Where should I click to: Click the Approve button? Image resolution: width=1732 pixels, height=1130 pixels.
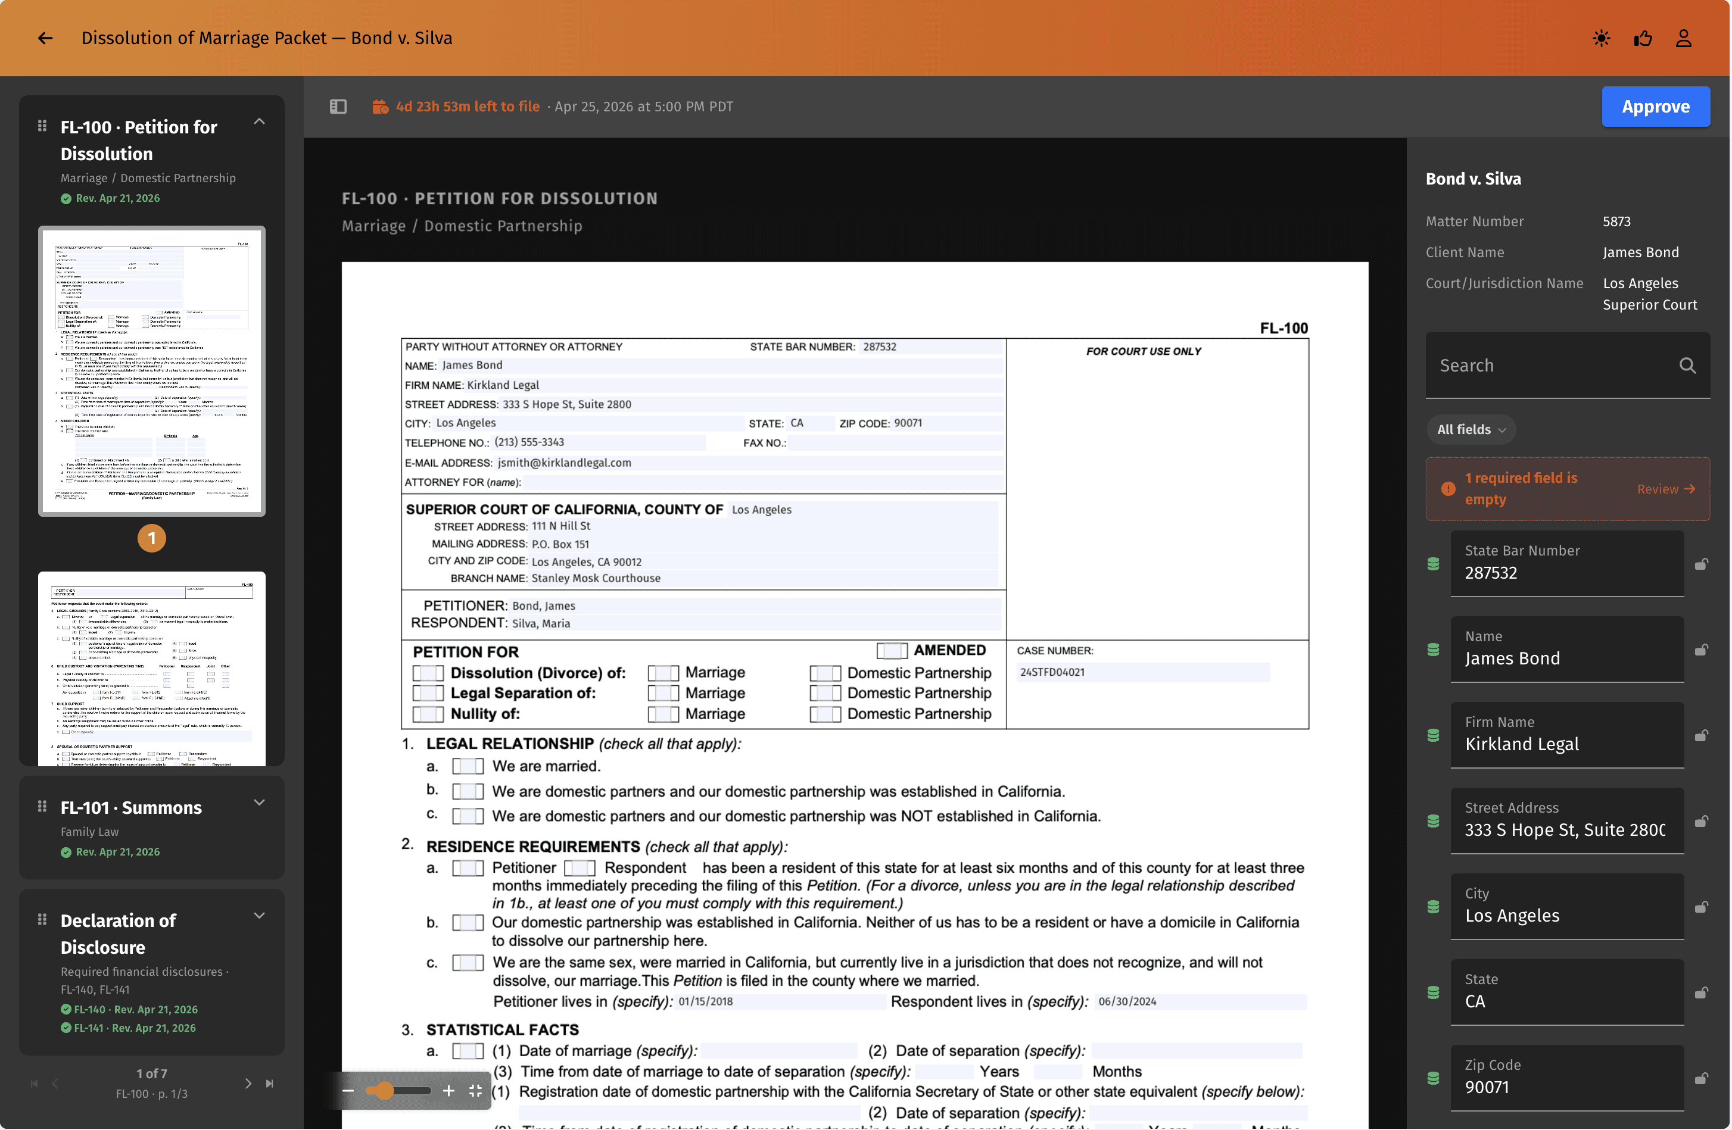[x=1655, y=106]
